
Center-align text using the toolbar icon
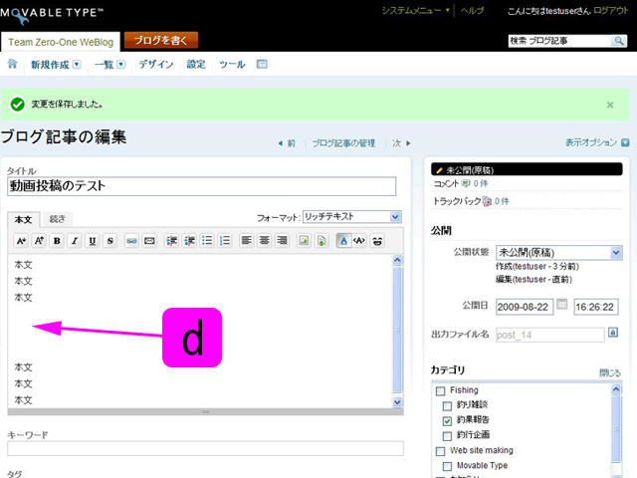[264, 240]
